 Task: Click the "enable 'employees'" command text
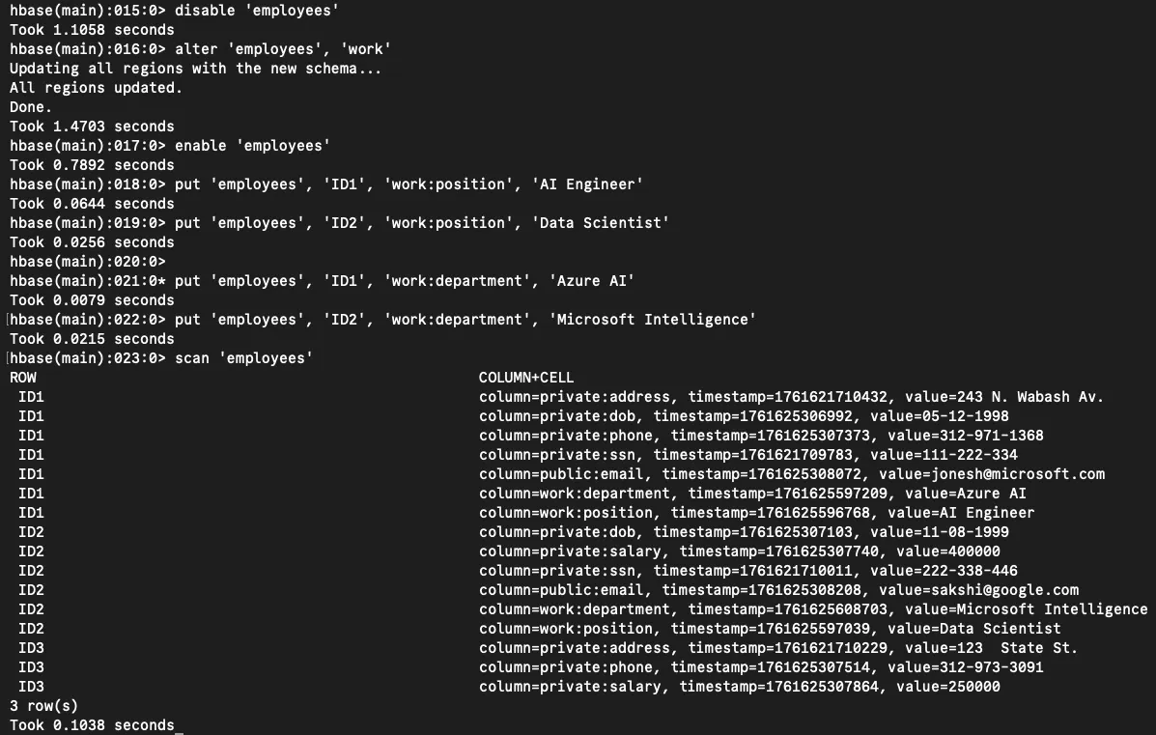(252, 146)
